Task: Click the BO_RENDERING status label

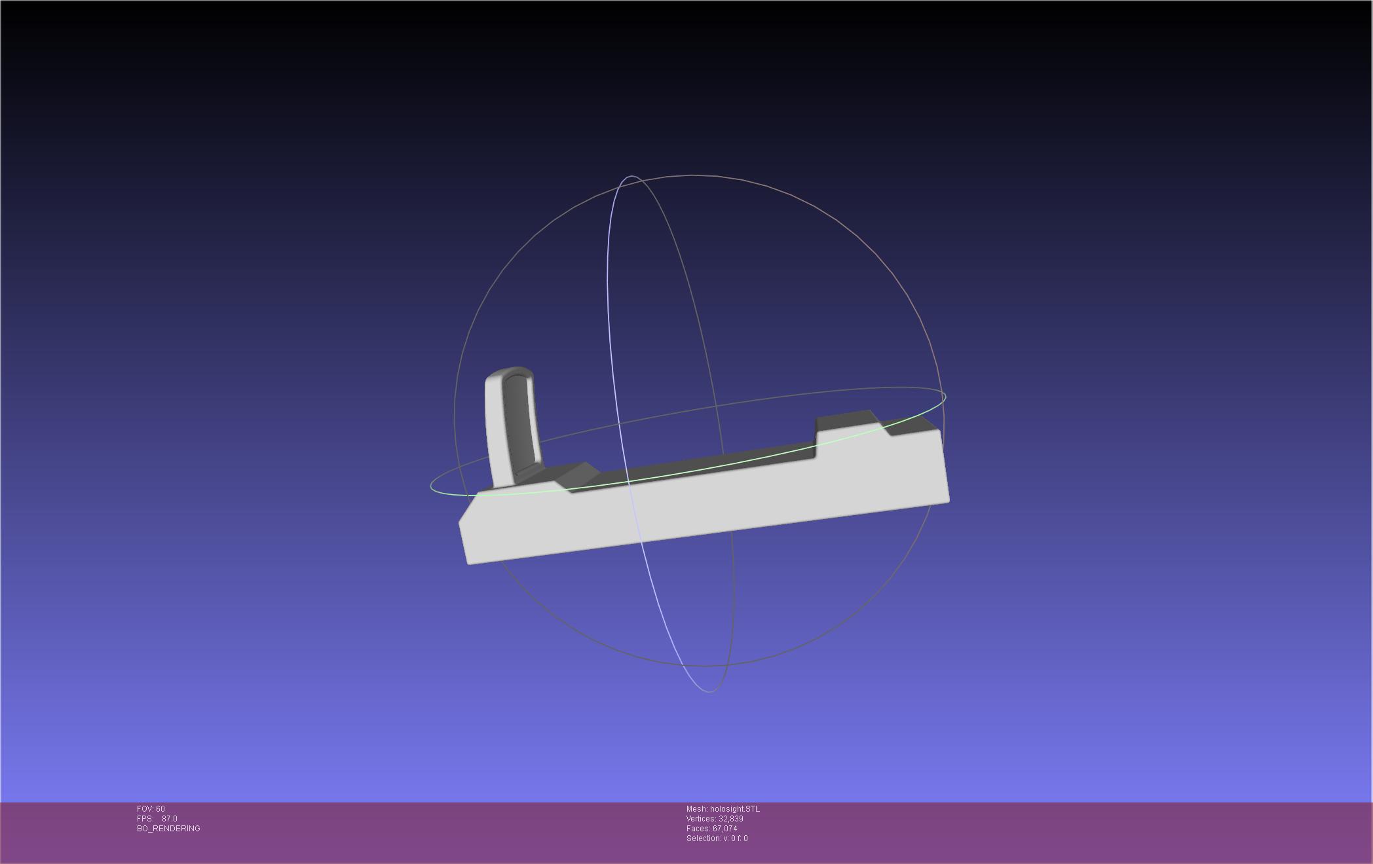Action: [x=168, y=829]
